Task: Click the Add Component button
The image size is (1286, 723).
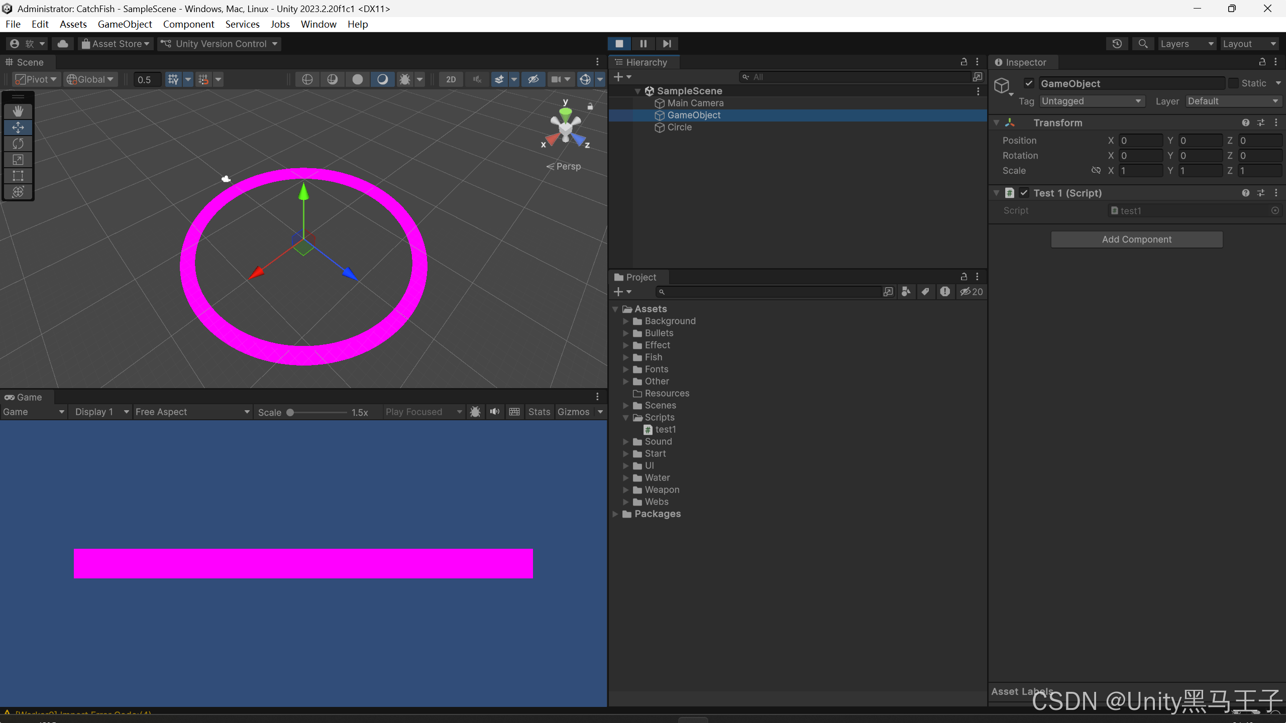Action: (1136, 239)
